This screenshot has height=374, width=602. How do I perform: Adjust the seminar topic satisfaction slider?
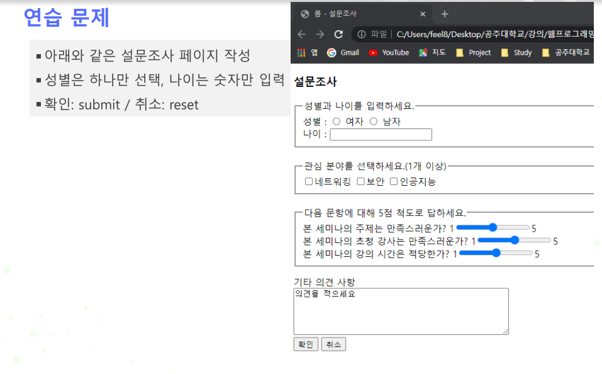[493, 227]
